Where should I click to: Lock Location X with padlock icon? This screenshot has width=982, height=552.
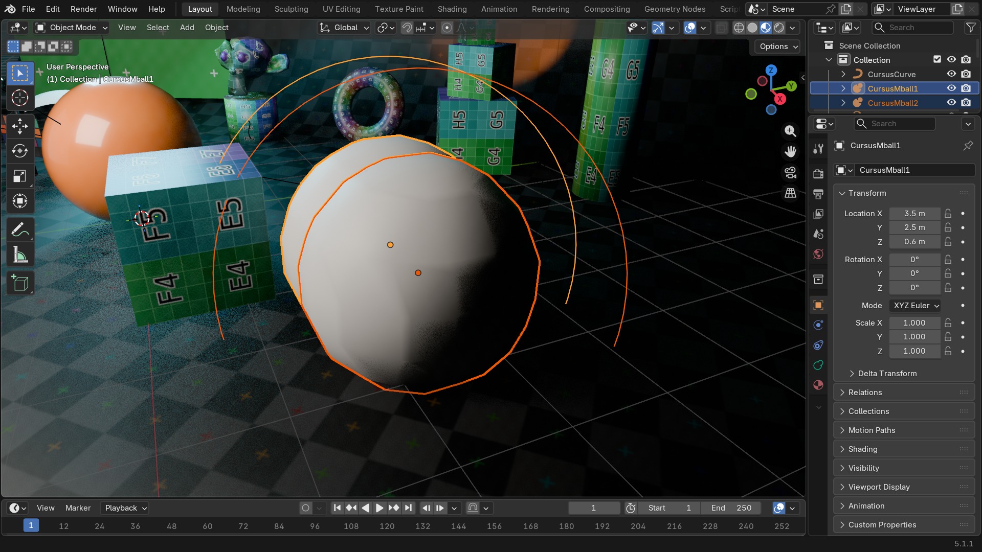click(x=948, y=214)
